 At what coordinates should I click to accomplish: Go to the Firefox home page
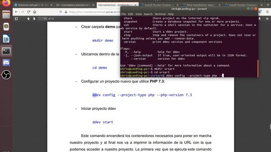(x=35, y=12)
